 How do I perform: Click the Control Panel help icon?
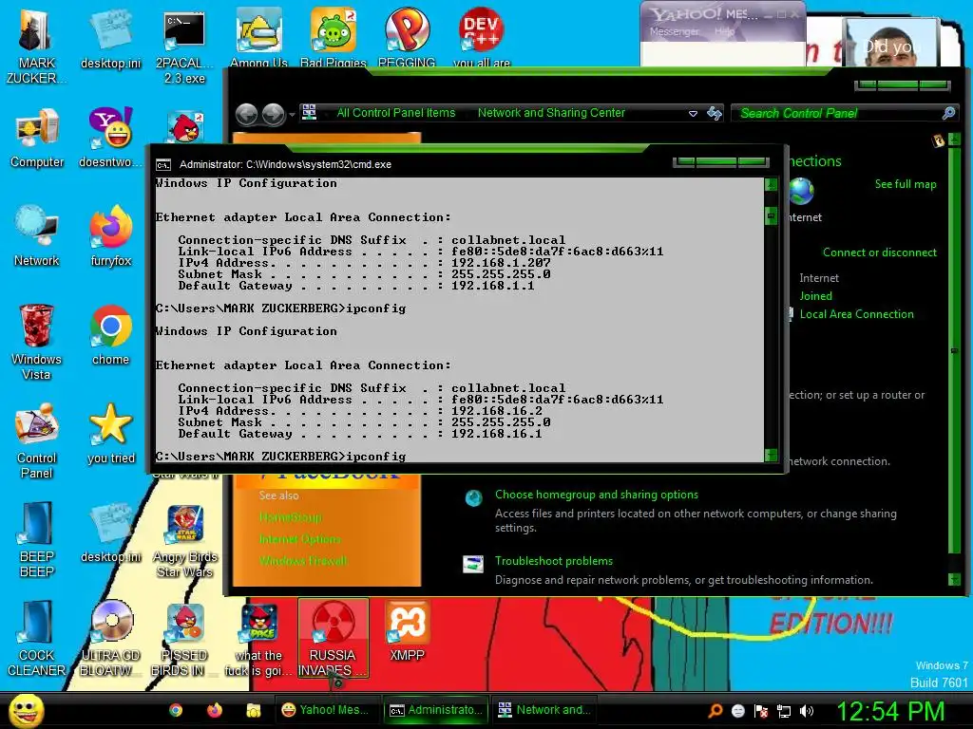pos(938,140)
